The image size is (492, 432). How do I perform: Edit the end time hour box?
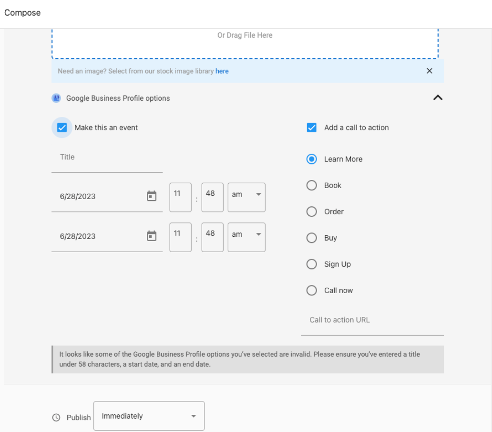tap(180, 237)
